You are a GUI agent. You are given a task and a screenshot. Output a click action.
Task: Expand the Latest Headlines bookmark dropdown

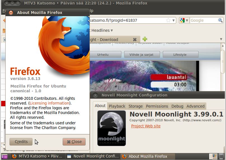click(112, 30)
